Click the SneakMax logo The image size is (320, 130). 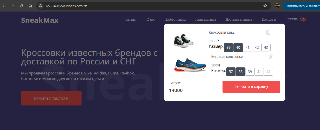click(40, 20)
